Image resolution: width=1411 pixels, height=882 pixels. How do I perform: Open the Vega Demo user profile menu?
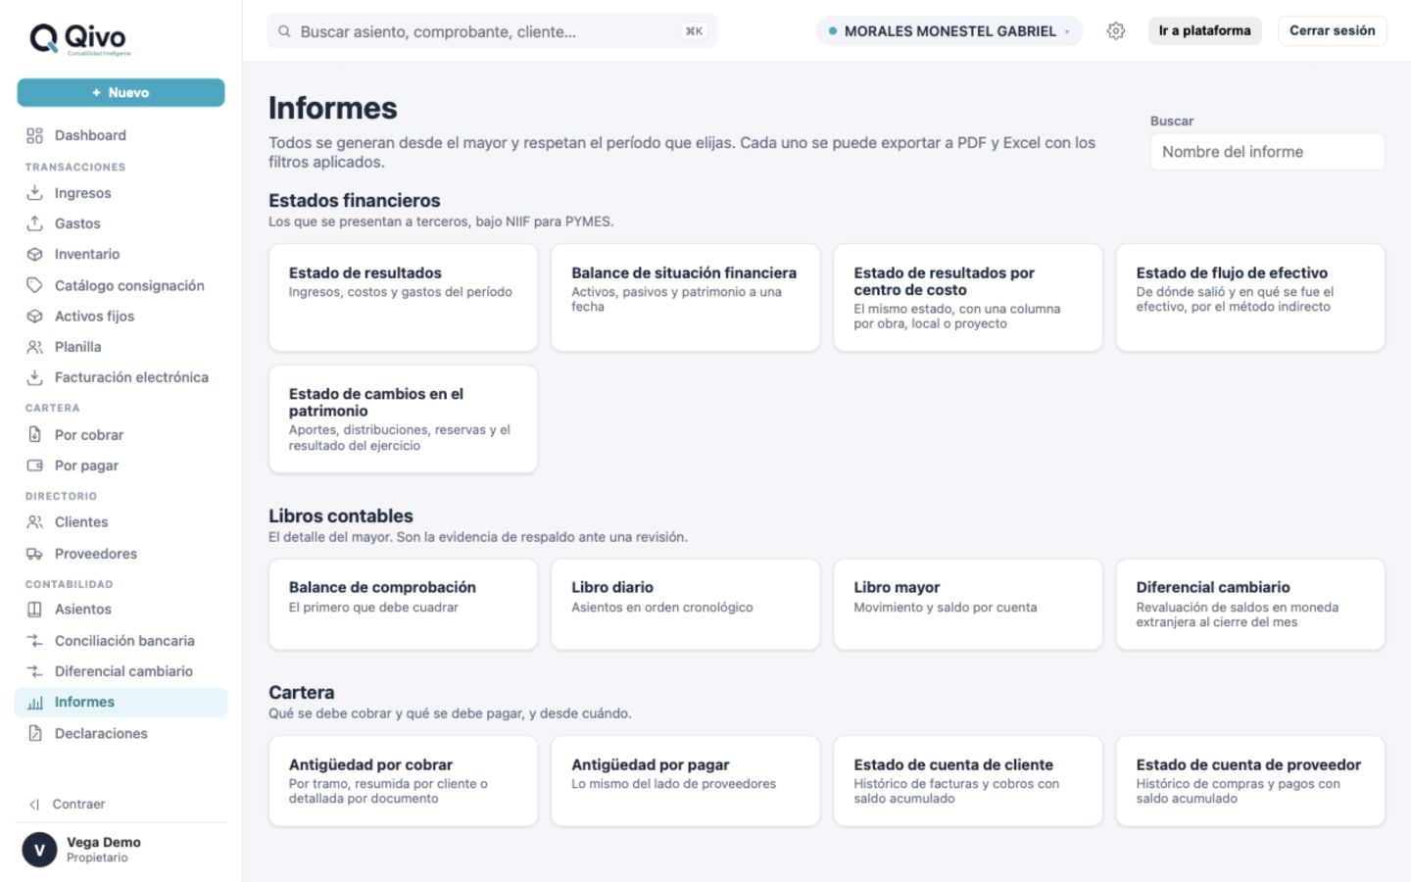pos(122,850)
